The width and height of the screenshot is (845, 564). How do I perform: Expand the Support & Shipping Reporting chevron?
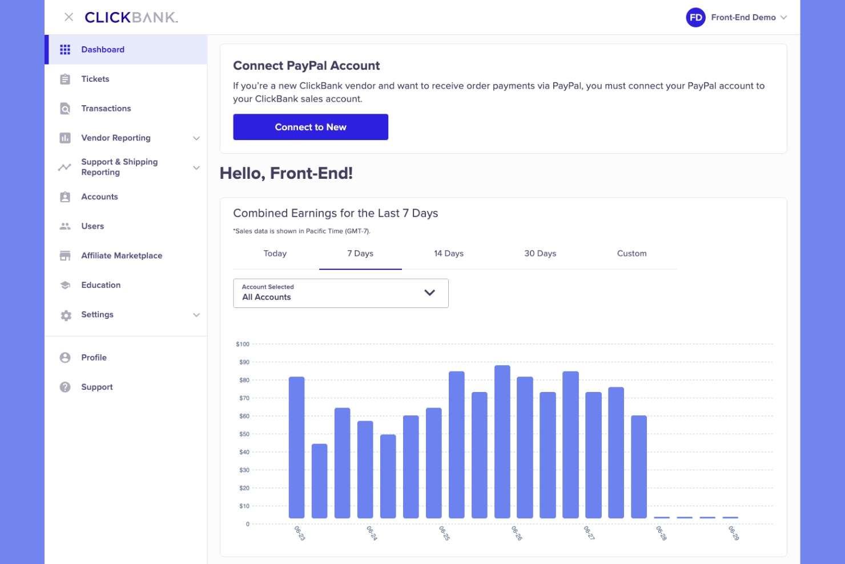196,168
